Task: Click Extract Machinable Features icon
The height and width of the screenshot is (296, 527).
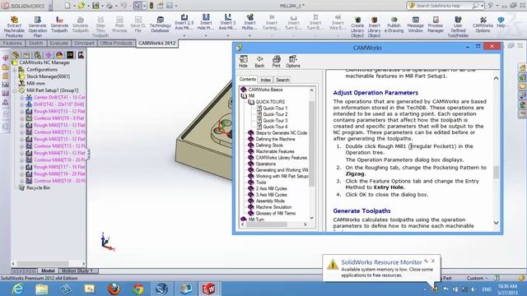Action: coord(14,26)
